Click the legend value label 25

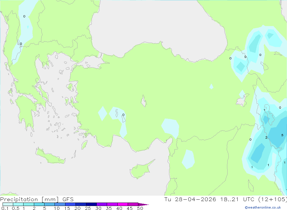point(88,208)
